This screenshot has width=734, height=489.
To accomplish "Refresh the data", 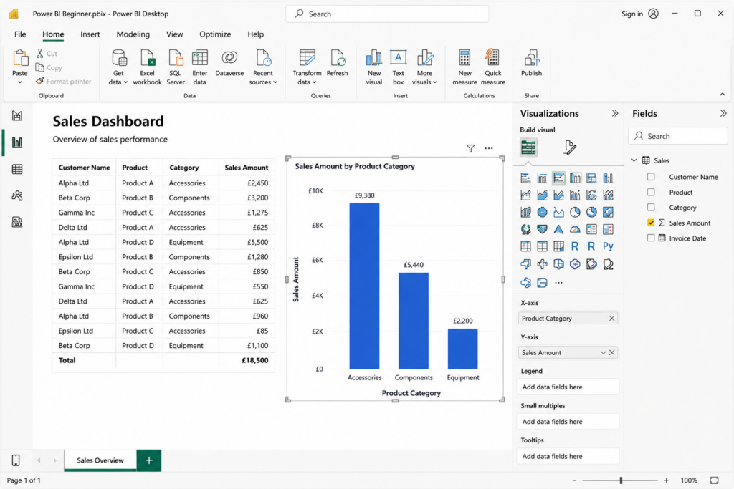I will (337, 63).
